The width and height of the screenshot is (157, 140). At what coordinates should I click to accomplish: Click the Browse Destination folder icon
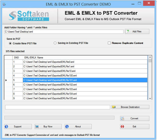114,107
